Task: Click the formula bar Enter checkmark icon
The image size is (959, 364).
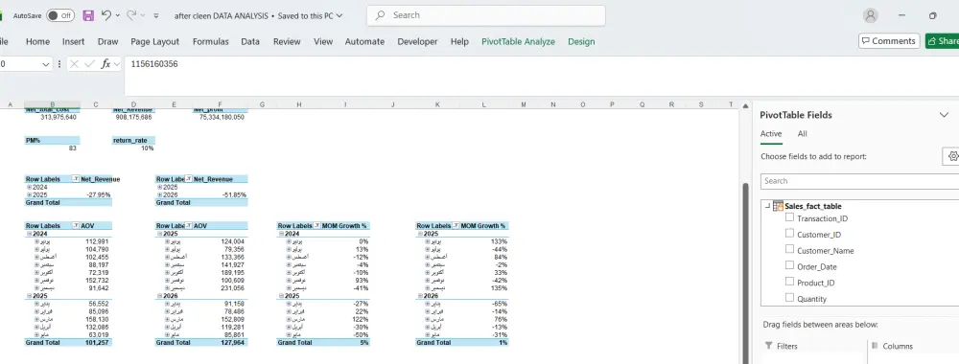Action: click(89, 63)
